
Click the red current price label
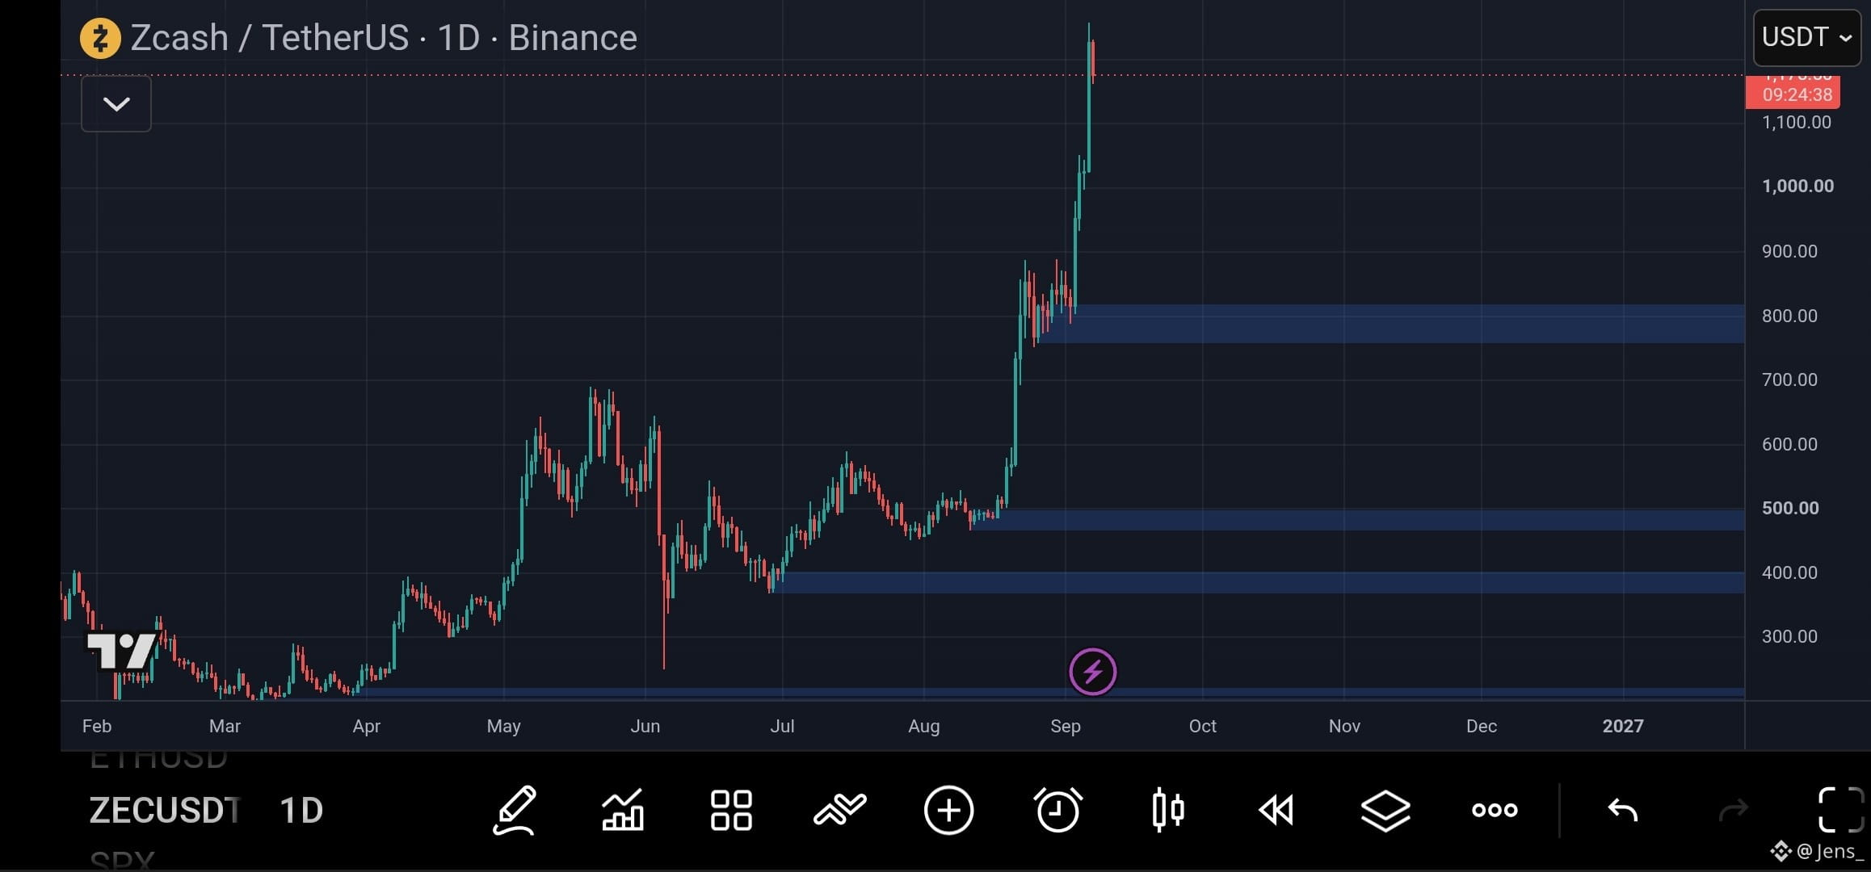(x=1793, y=91)
